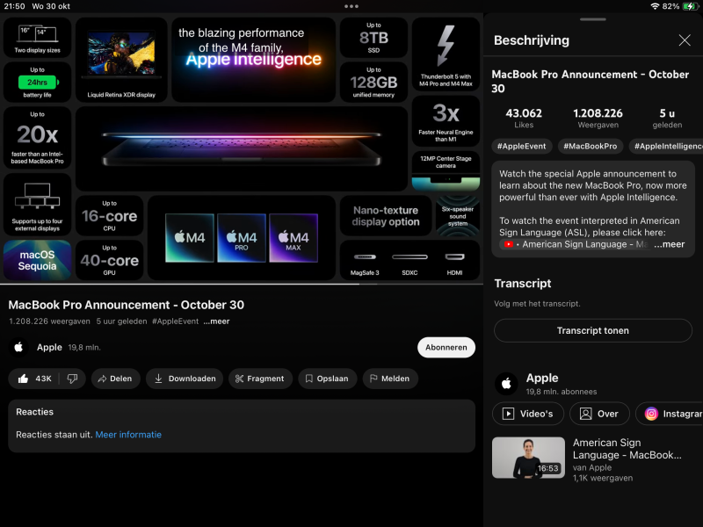The height and width of the screenshot is (527, 703).
Task: Report video using Melden flag
Action: pyautogui.click(x=390, y=379)
